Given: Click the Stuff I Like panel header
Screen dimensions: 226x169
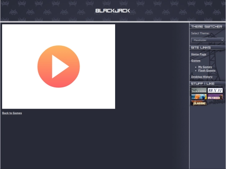Looking at the screenshot, I should click(207, 83).
